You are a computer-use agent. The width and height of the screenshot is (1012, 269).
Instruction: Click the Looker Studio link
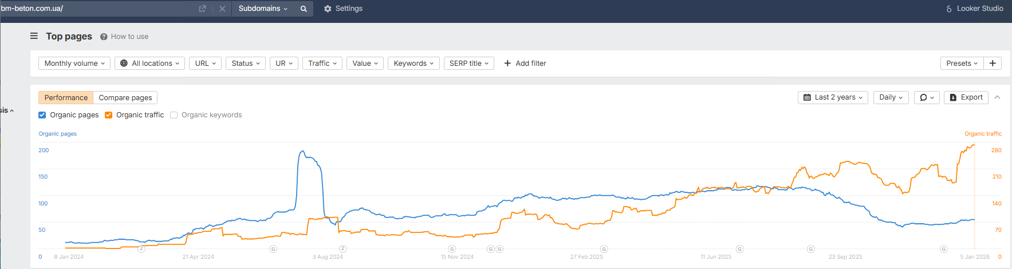coord(974,9)
